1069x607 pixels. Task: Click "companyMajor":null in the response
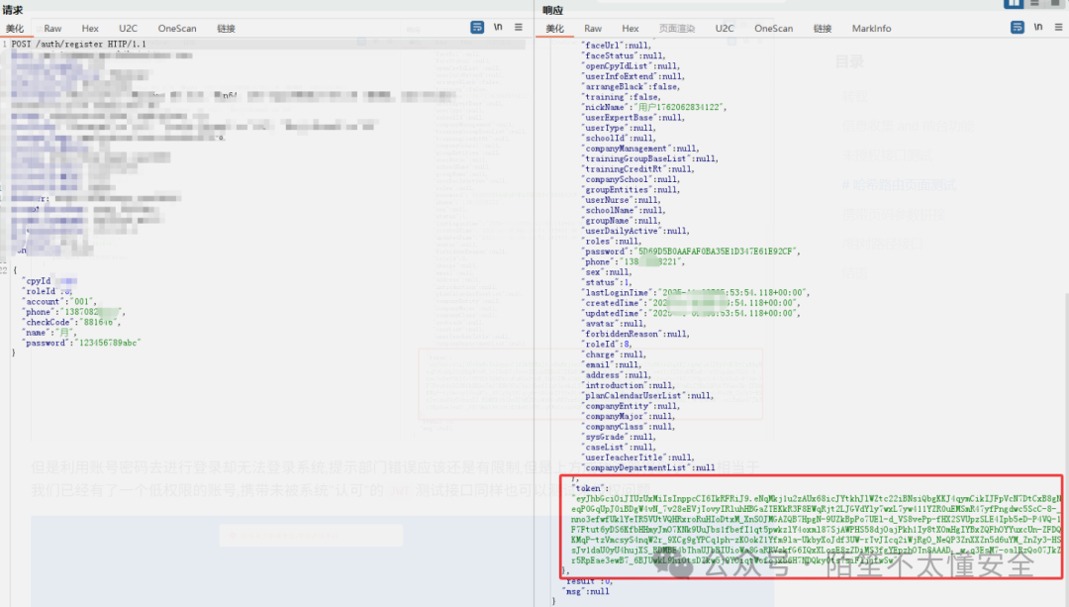[628, 415]
